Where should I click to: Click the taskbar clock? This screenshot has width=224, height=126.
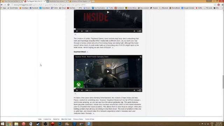click(219, 124)
